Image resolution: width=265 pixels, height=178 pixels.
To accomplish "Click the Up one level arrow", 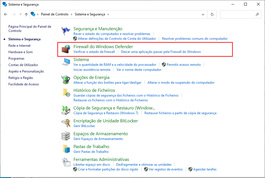I will coord(26,14).
